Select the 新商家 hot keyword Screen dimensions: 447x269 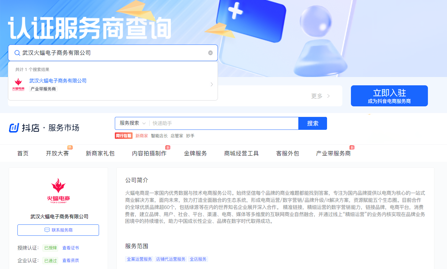(x=142, y=136)
